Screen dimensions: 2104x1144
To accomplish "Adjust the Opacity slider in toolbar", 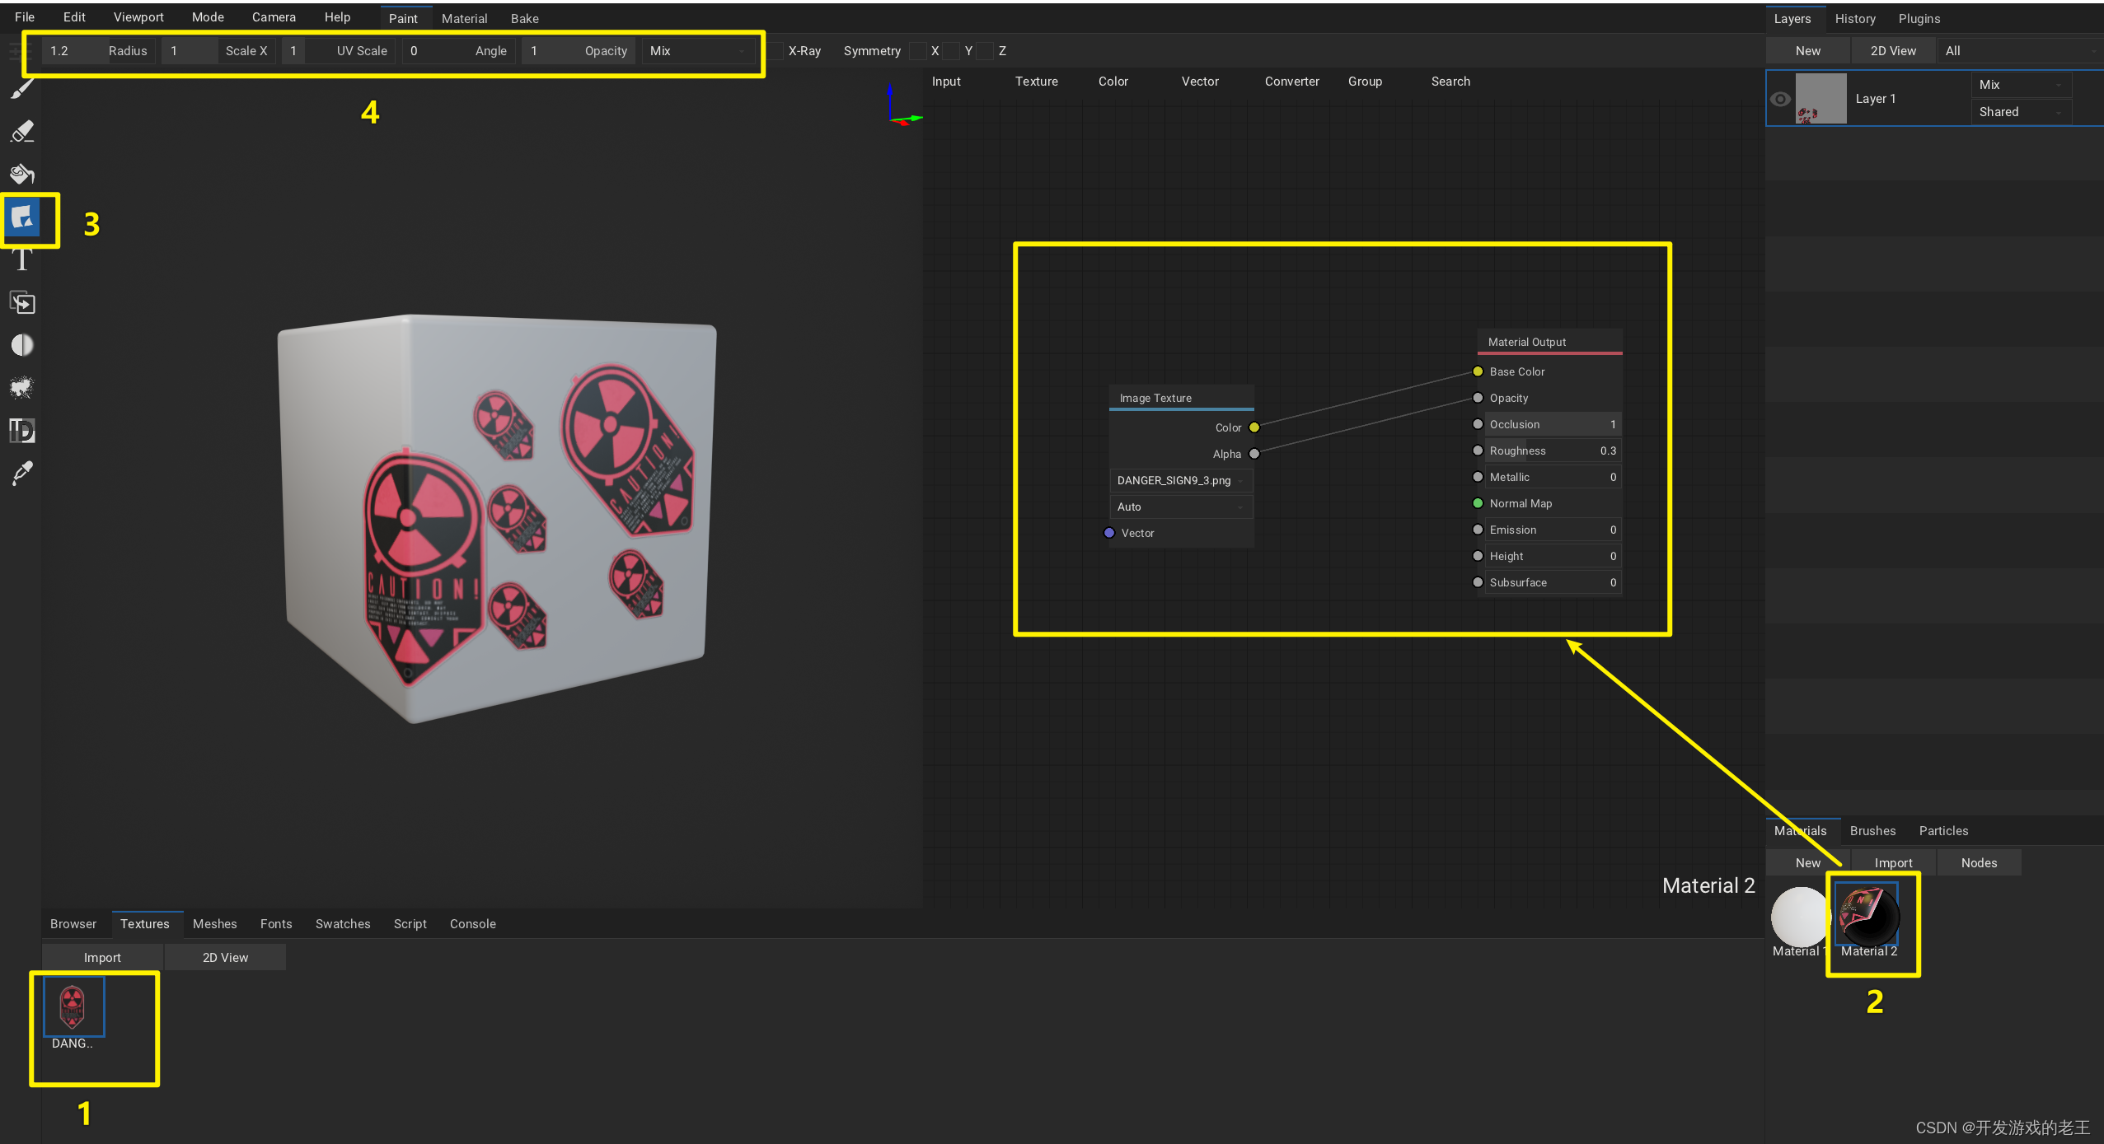I will pos(579,51).
